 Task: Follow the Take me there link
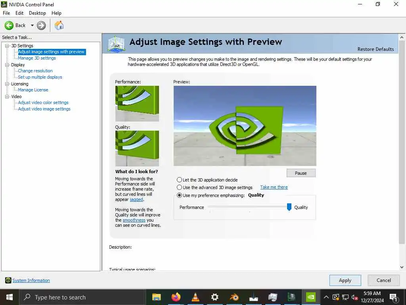coord(274,187)
